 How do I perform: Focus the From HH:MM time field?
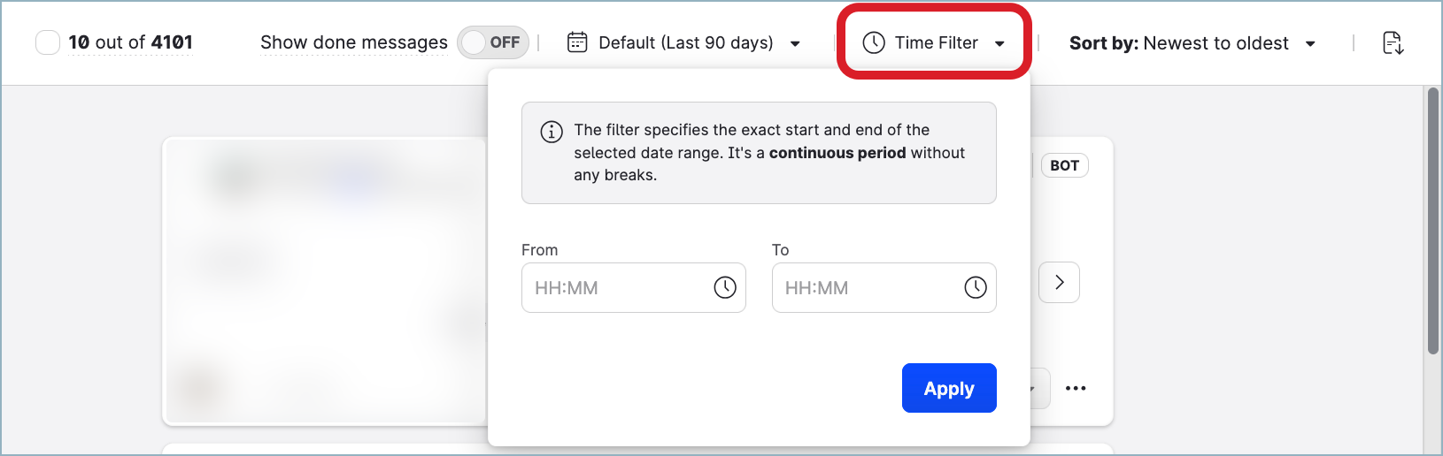[615, 287]
